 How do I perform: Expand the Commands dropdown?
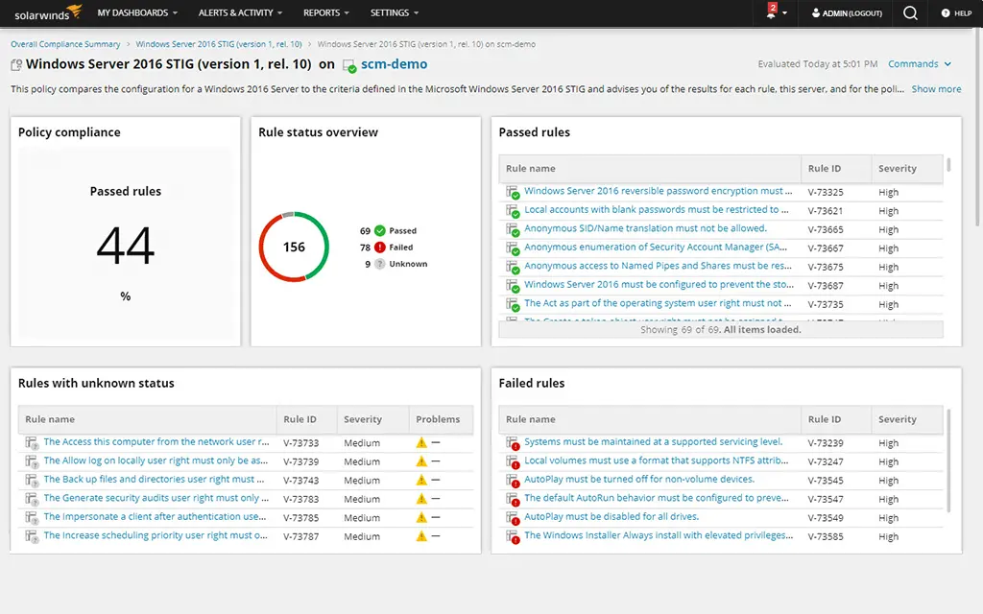(920, 64)
